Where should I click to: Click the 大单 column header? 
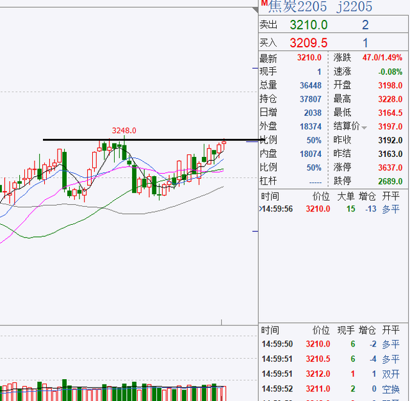click(x=345, y=196)
